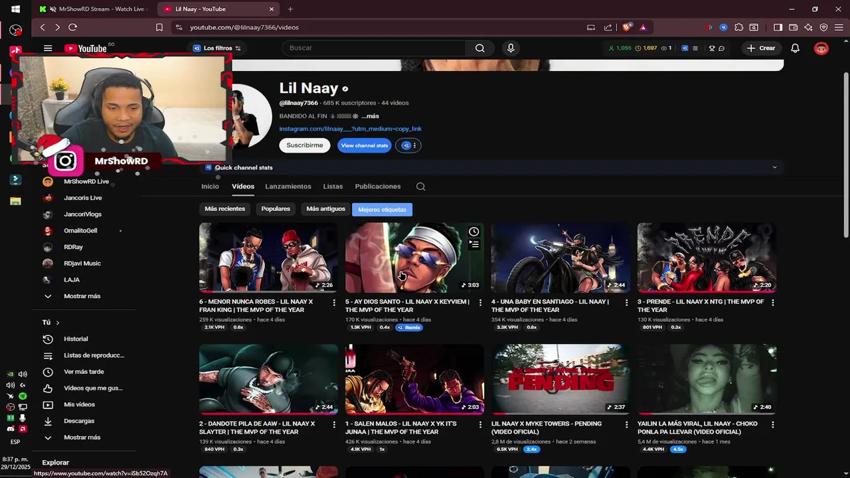Open the Crear button

point(761,48)
